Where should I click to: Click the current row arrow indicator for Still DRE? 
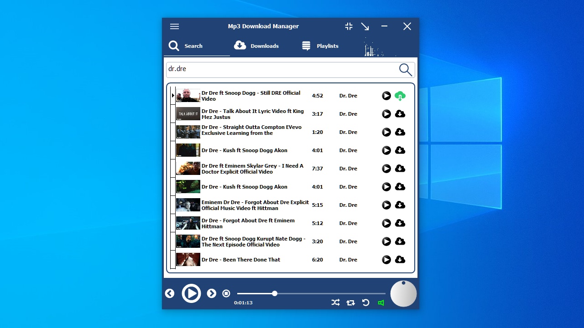pyautogui.click(x=173, y=96)
